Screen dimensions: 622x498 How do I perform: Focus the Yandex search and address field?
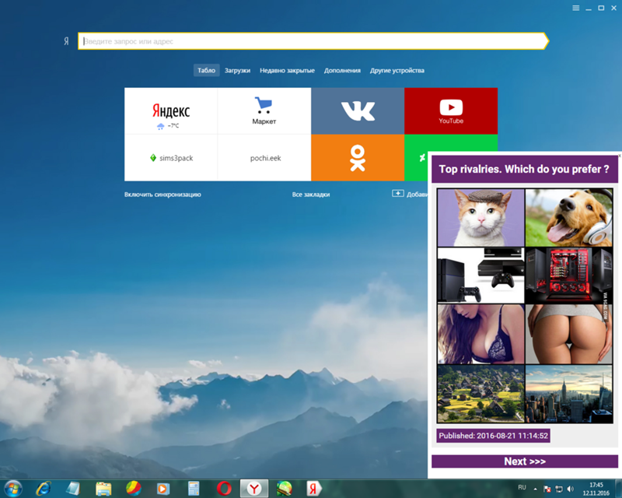[313, 41]
